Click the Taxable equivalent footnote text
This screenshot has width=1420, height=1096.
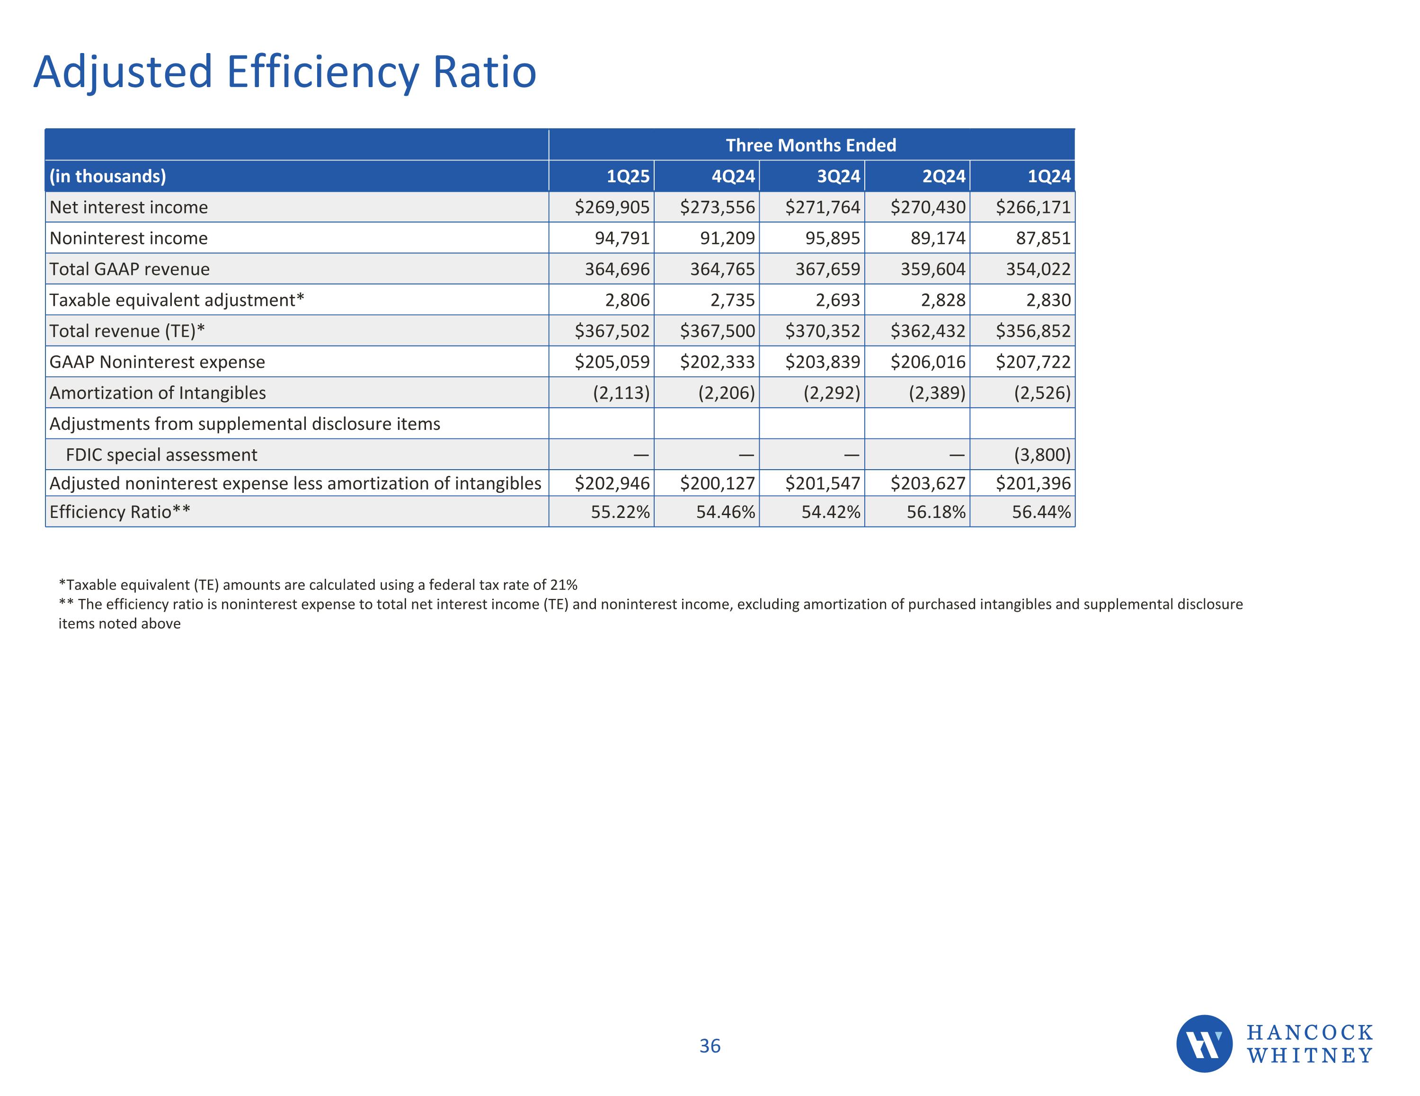click(x=318, y=585)
